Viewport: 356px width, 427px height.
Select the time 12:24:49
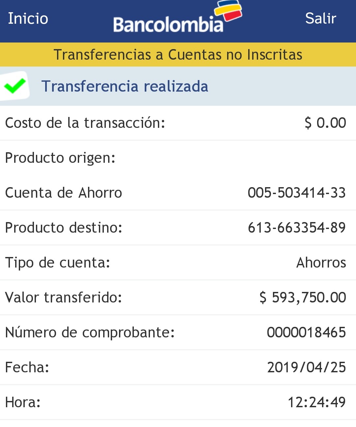[x=316, y=402]
